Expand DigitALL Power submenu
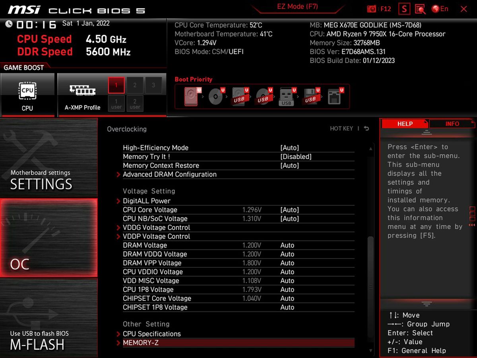This screenshot has height=358, width=477. click(x=147, y=201)
